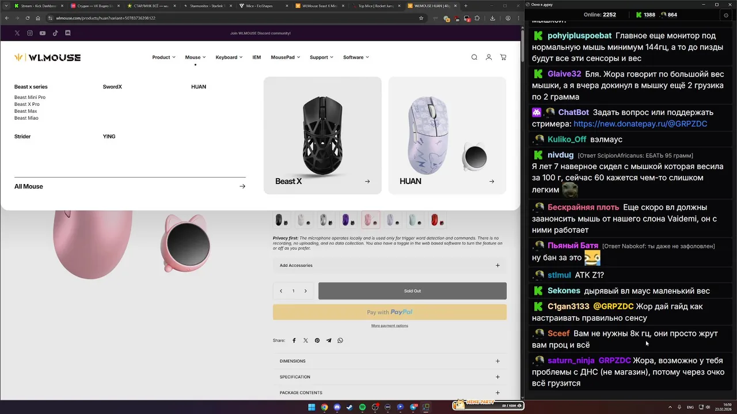Open the YouTube link in the top bar
This screenshot has height=414, width=737.
click(x=43, y=33)
